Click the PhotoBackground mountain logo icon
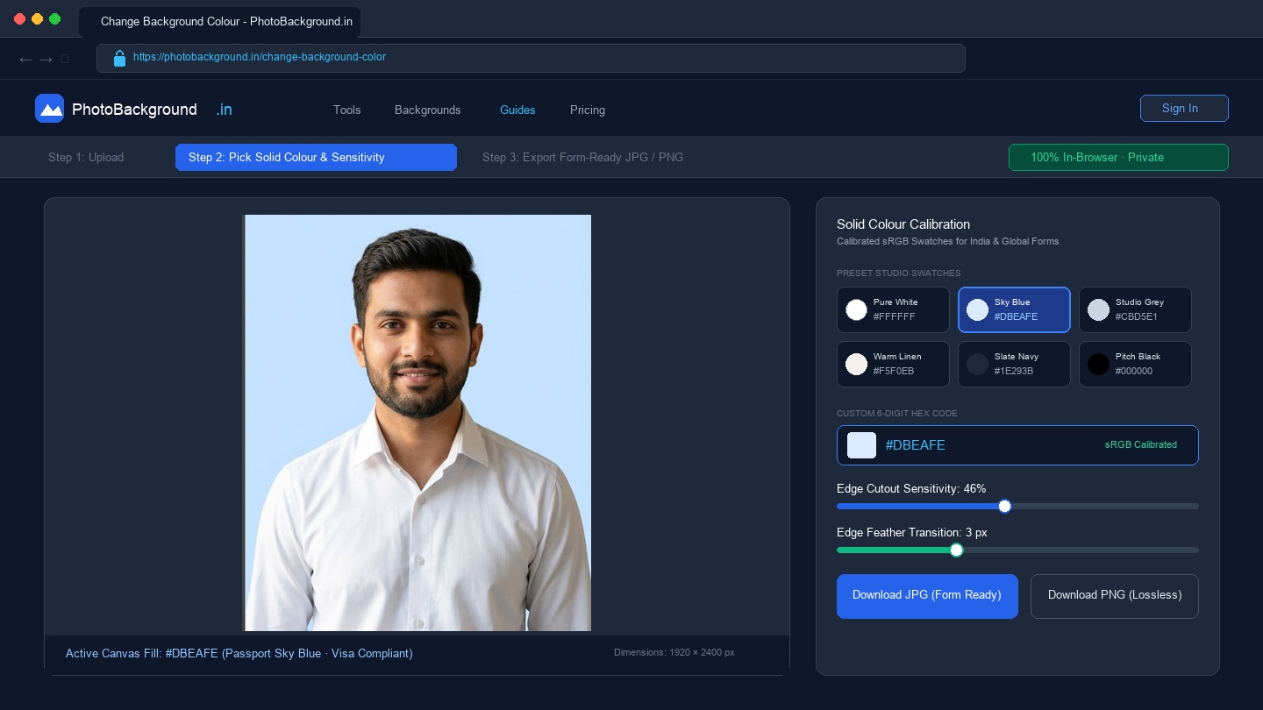The width and height of the screenshot is (1263, 710). pos(49,109)
